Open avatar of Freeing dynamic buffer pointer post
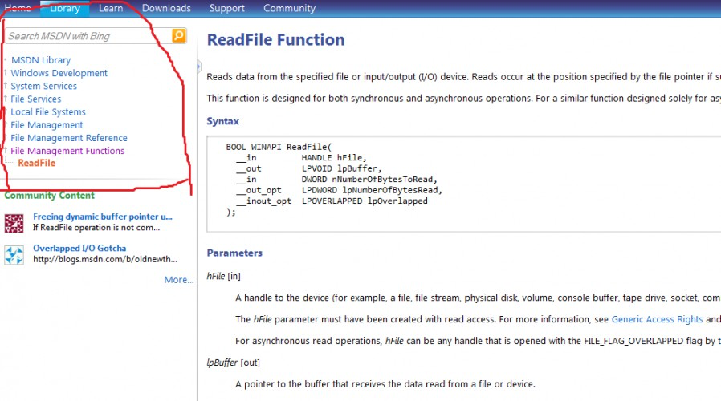Screen dimensions: 721x401 (14, 223)
